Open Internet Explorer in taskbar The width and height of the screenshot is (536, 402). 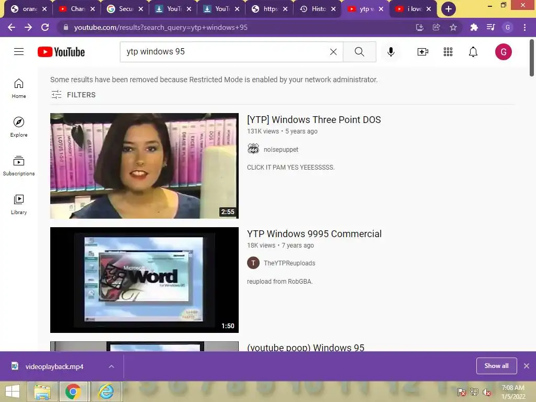tap(106, 392)
